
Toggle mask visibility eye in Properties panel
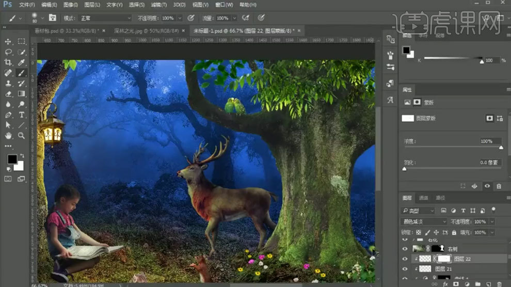(x=487, y=186)
